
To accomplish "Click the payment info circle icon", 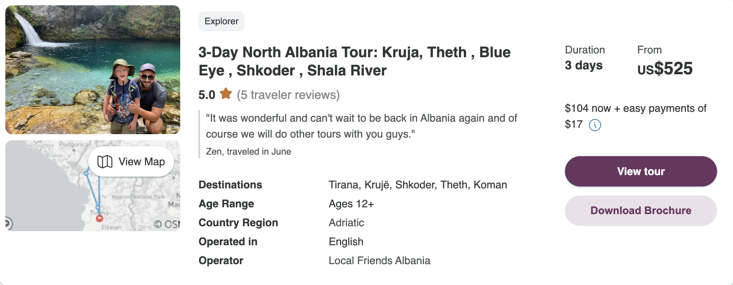I will (x=595, y=125).
